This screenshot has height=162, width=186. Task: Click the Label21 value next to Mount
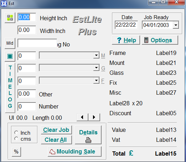tap(166, 63)
